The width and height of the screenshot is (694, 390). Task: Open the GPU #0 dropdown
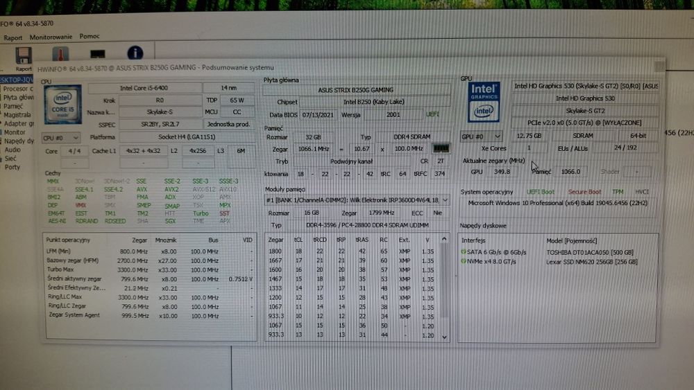click(481, 136)
